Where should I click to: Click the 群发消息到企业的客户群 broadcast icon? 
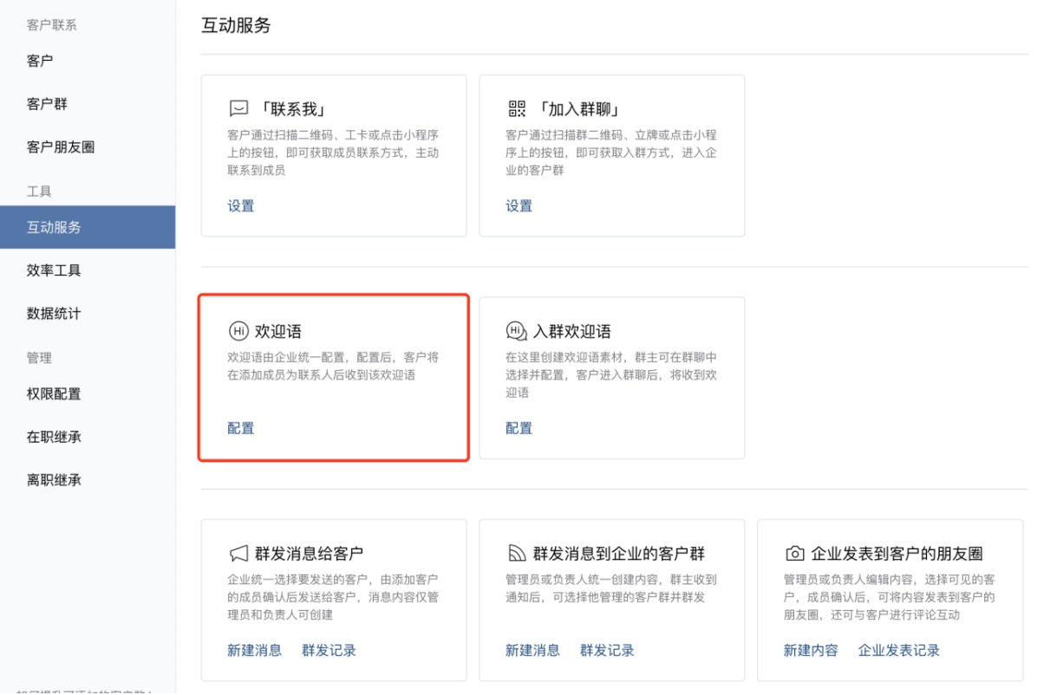[x=517, y=554]
